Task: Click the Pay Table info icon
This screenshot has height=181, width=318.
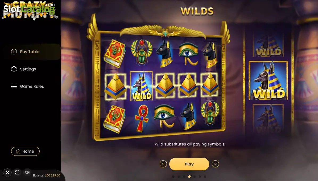Action: coord(14,52)
